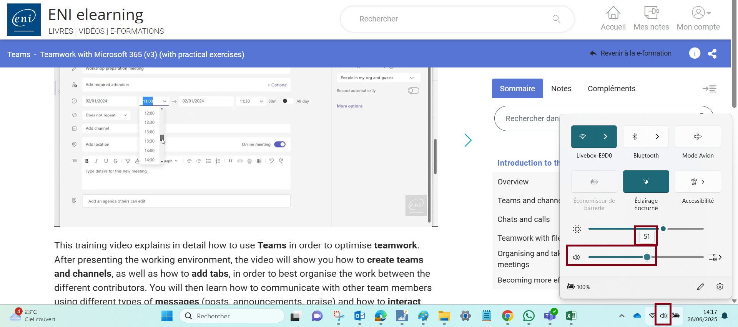Click the pencil edit quick settings icon
The image size is (738, 327).
[700, 287]
